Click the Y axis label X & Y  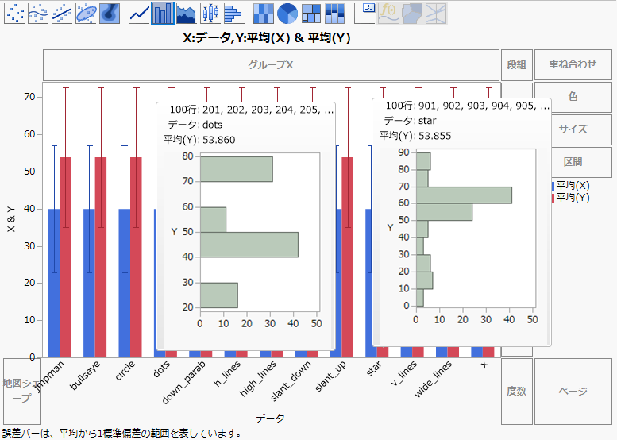[x=11, y=219]
